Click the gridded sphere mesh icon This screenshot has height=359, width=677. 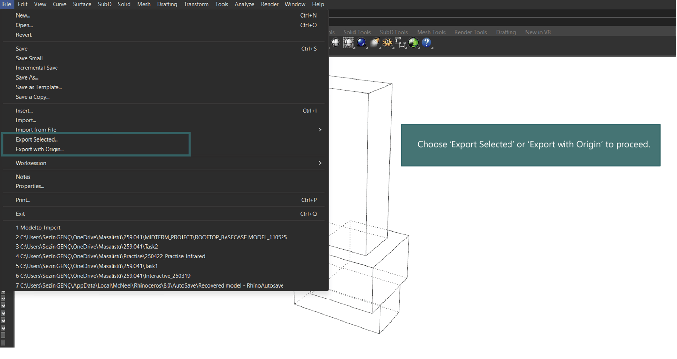[348, 43]
